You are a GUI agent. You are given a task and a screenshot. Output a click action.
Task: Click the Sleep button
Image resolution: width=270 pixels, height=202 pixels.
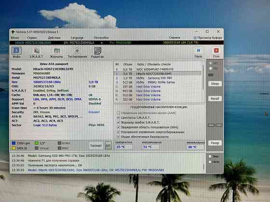click(x=215, y=84)
